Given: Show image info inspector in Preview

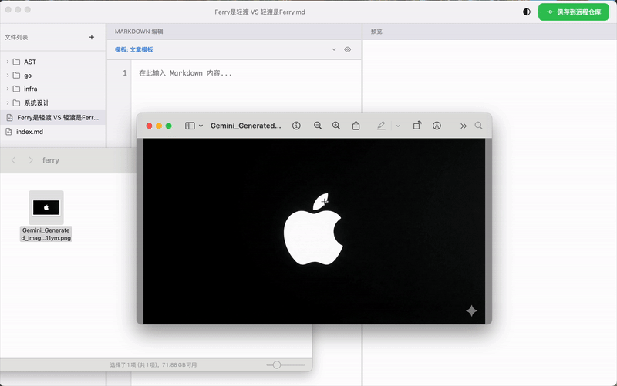Looking at the screenshot, I should 296,126.
